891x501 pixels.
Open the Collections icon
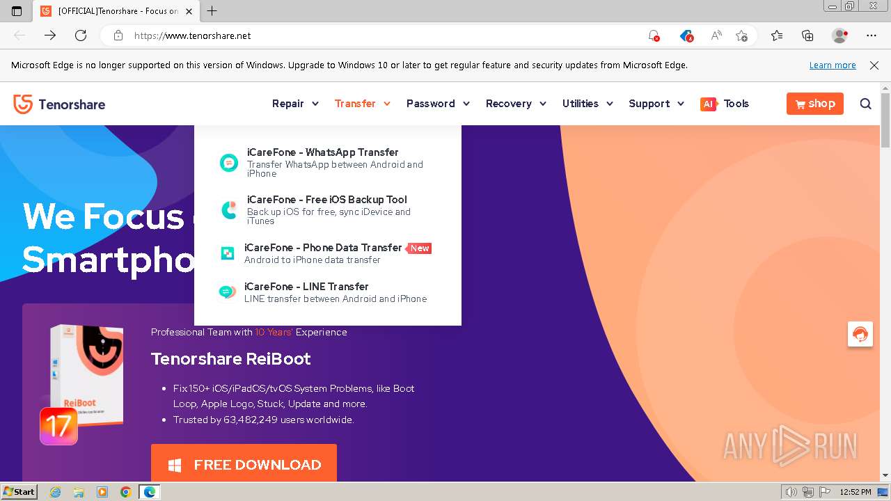tap(807, 35)
